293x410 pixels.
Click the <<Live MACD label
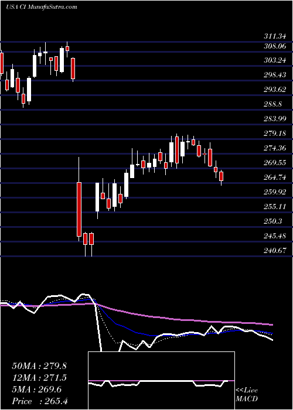coord(247,395)
